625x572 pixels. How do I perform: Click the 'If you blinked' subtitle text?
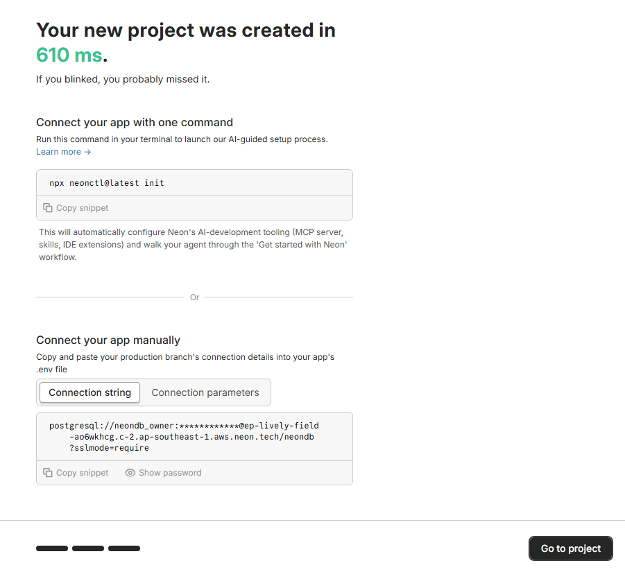click(123, 79)
